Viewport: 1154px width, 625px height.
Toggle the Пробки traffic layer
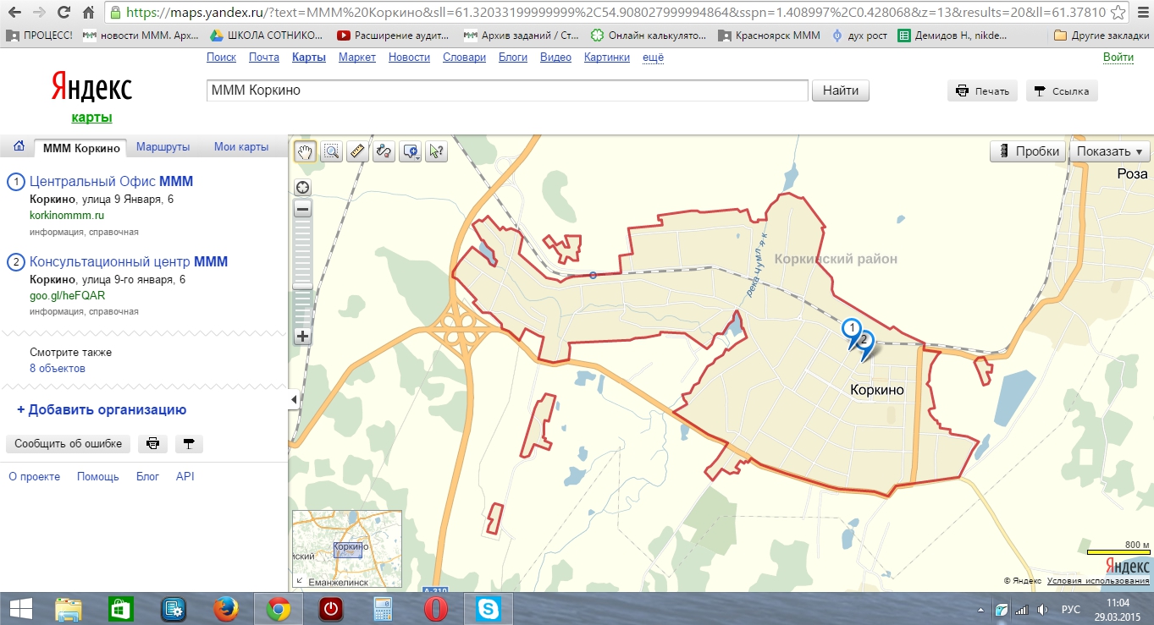[x=1029, y=151]
